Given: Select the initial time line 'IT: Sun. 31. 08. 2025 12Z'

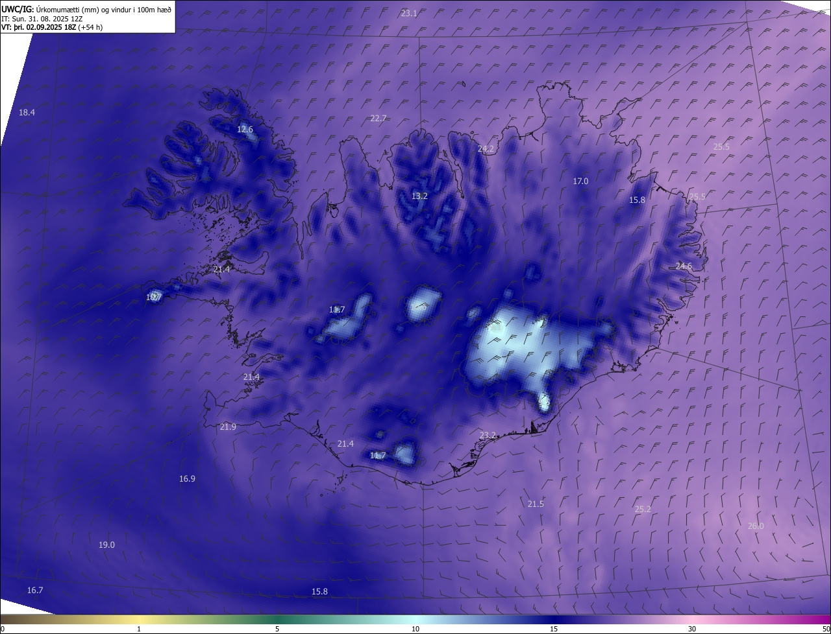Looking at the screenshot, I should (43, 19).
